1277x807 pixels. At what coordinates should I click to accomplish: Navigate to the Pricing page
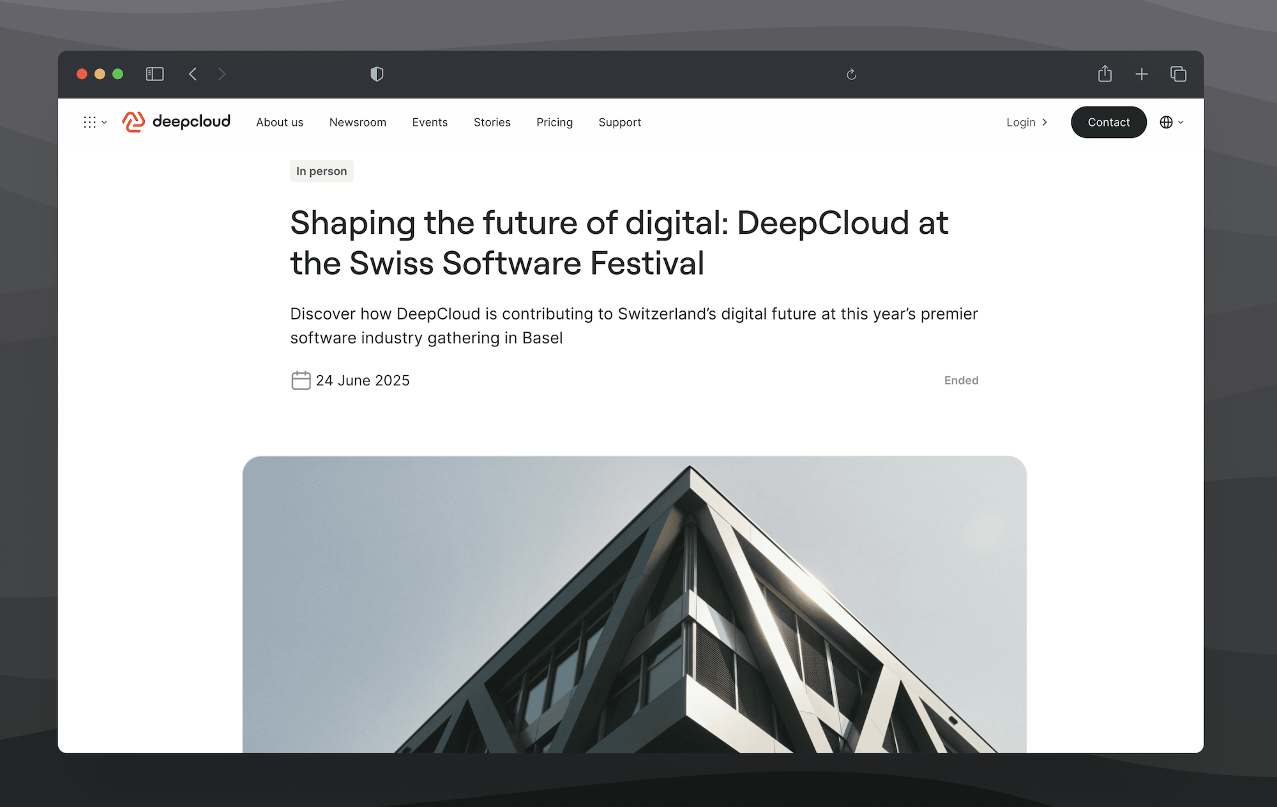[554, 122]
